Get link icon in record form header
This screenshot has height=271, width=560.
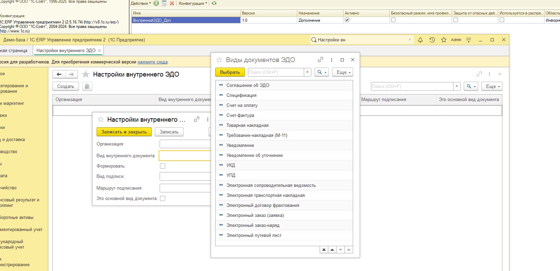197,119
